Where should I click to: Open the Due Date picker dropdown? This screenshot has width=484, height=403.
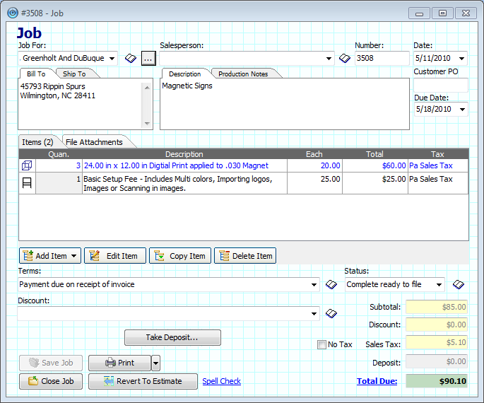tap(461, 110)
